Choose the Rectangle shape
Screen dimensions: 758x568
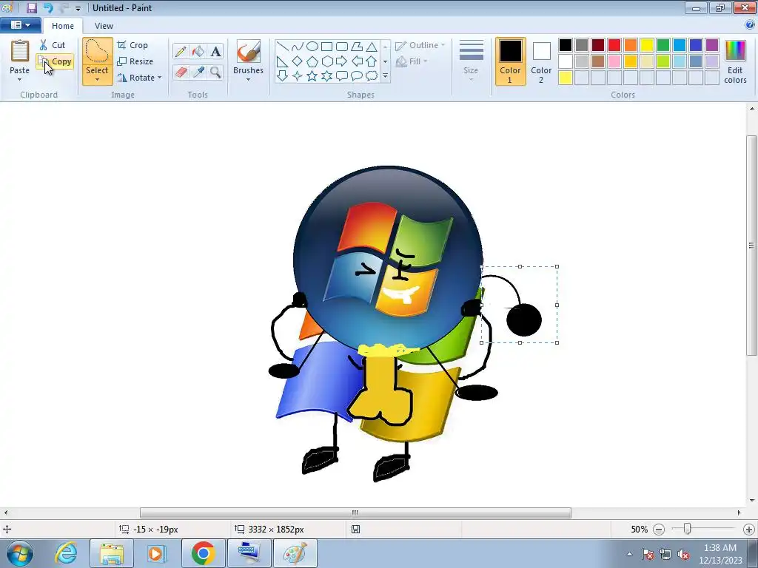pyautogui.click(x=326, y=47)
